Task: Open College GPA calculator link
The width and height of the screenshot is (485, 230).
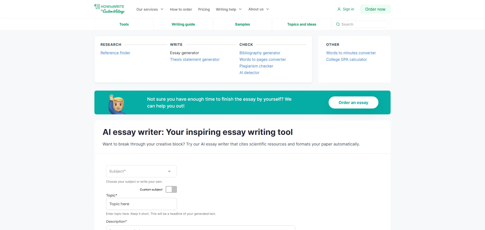Action: pyautogui.click(x=346, y=59)
